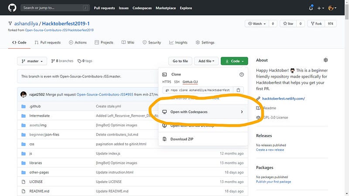Open the beginner/json-files folder
The height and width of the screenshot is (196, 349).
coord(44,135)
